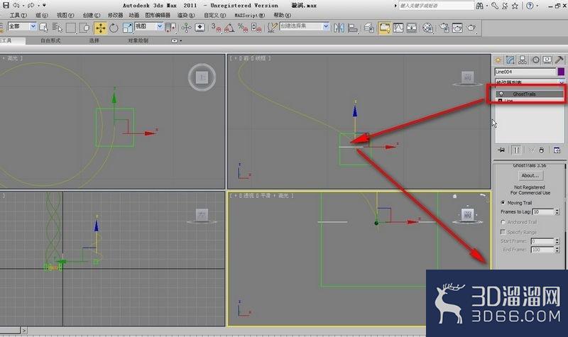The image size is (568, 337).
Task: Switch to the 对象绘制 ribbon tab
Action: 138,40
